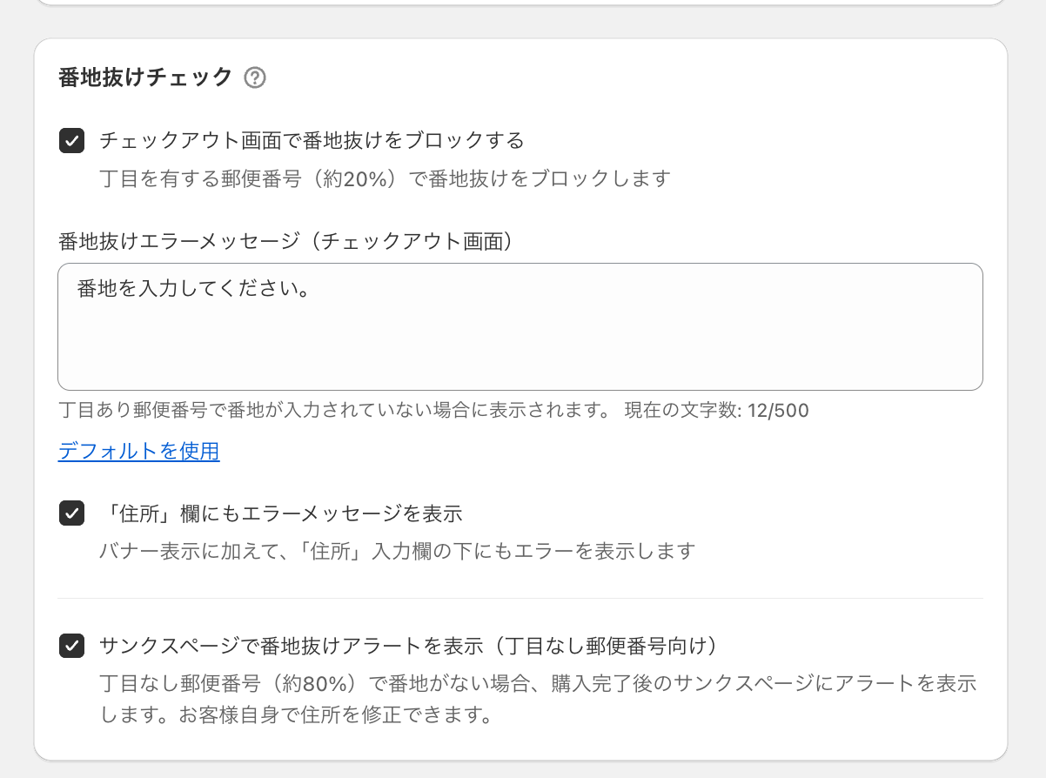
Task: Click the partially visible card at the top edge
Action: point(520,3)
